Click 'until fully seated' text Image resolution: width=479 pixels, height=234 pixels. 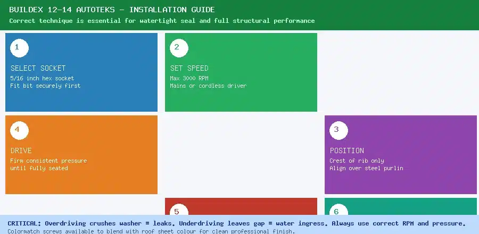tap(39, 168)
